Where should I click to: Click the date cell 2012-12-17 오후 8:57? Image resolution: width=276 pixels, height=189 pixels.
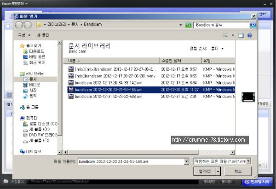point(179,69)
